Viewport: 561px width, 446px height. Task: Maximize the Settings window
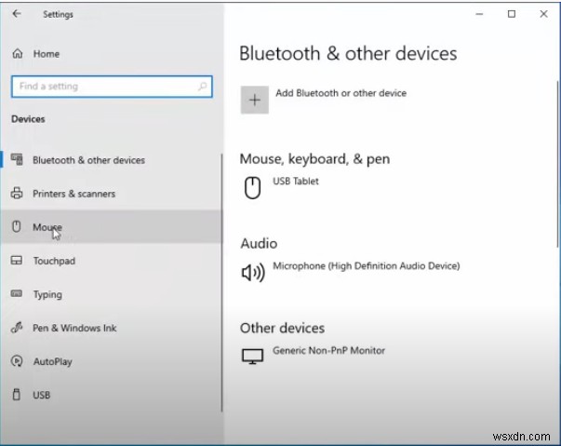pyautogui.click(x=511, y=14)
